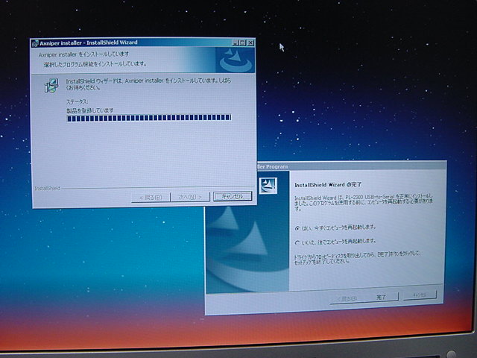The width and height of the screenshot is (477, 358).
Task: Click the floppy disk removal instruction text
Action: [x=357, y=257]
